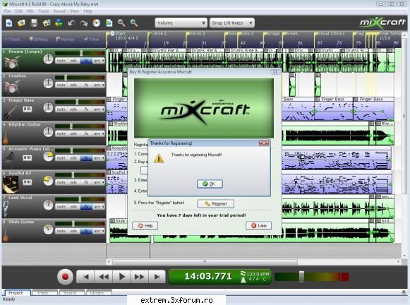Open the Snap 1/8 Notes dropdown
The width and height of the screenshot is (410, 305).
click(232, 23)
